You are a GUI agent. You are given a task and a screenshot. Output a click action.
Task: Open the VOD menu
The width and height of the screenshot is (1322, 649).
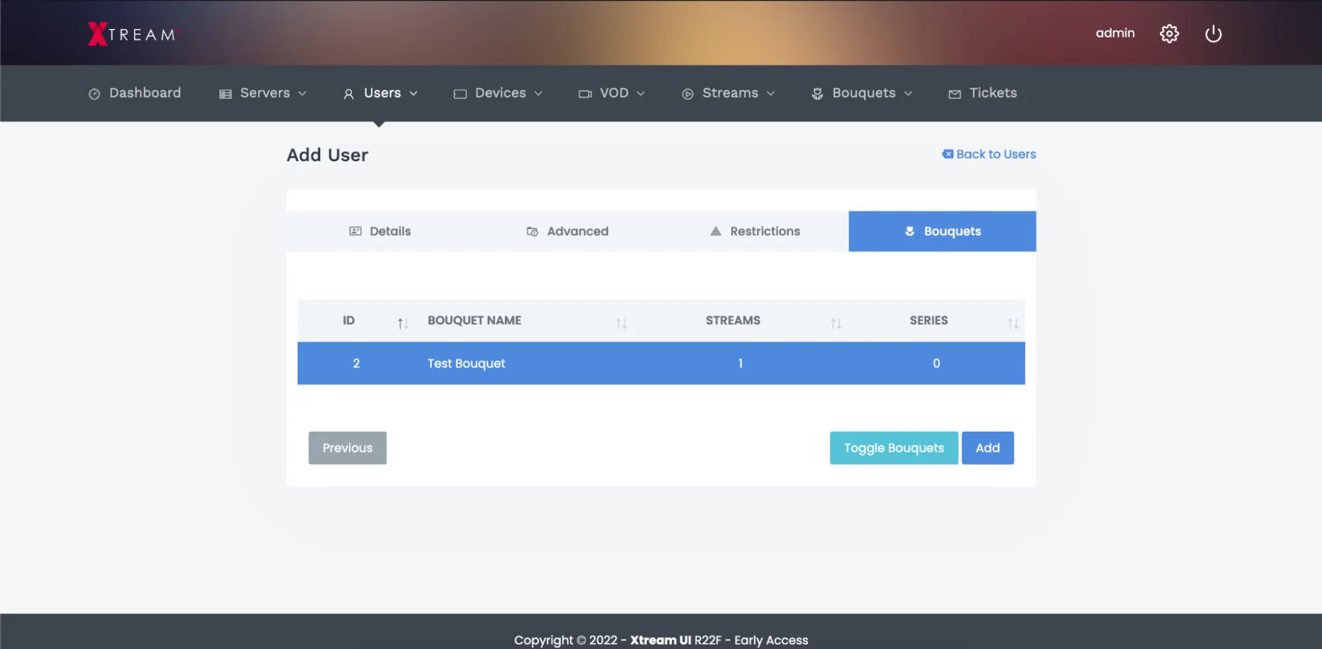pos(612,93)
